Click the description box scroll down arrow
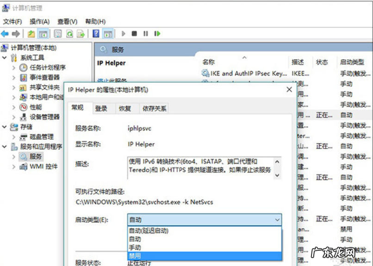This screenshot has height=266, width=373. tap(277, 175)
